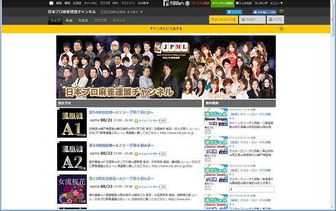Click the yellow チャンネルに入会 button
The image size is (336, 211).
pyautogui.click(x=223, y=20)
